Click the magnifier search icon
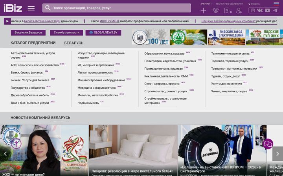Screen dimensions: 283x176 48,8
